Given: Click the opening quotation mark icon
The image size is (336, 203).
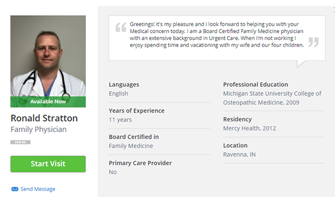Looking at the screenshot, I should click(x=121, y=27).
